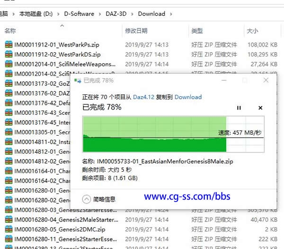Sort files by 名称 column header
284x249 pixels.
tap(10, 31)
